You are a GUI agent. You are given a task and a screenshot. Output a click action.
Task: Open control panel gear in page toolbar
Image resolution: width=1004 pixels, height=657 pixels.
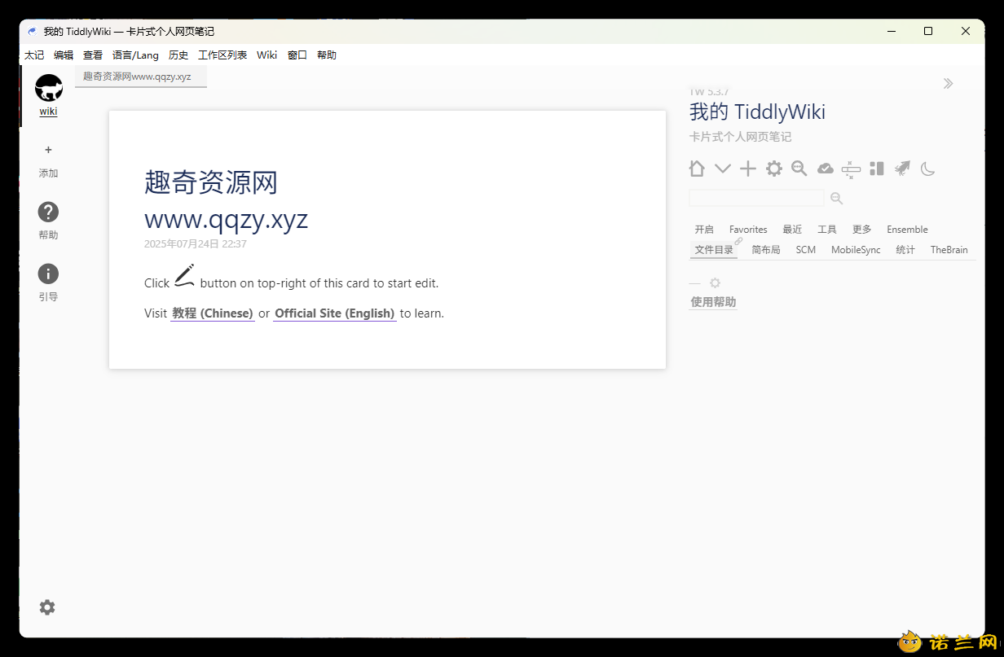(x=773, y=169)
